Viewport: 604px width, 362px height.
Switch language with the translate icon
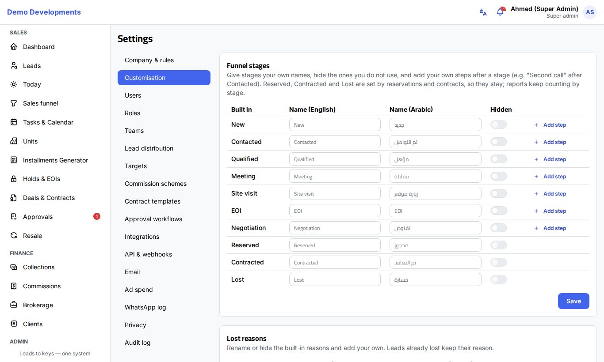pos(483,12)
